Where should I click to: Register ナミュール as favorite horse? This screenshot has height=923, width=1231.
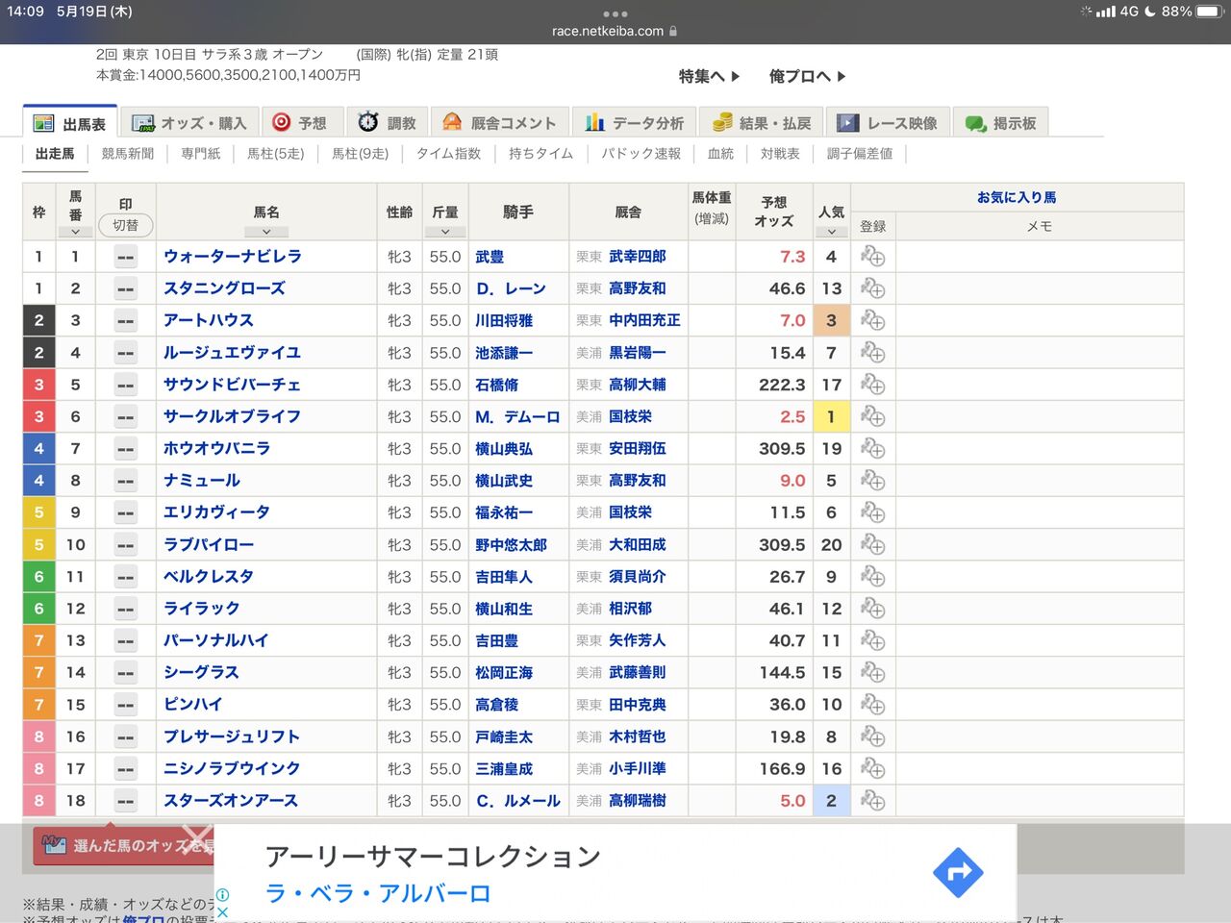coord(872,481)
